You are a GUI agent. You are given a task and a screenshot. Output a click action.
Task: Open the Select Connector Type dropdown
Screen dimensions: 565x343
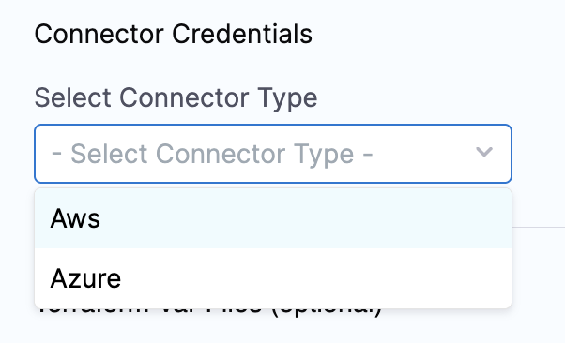point(273,154)
